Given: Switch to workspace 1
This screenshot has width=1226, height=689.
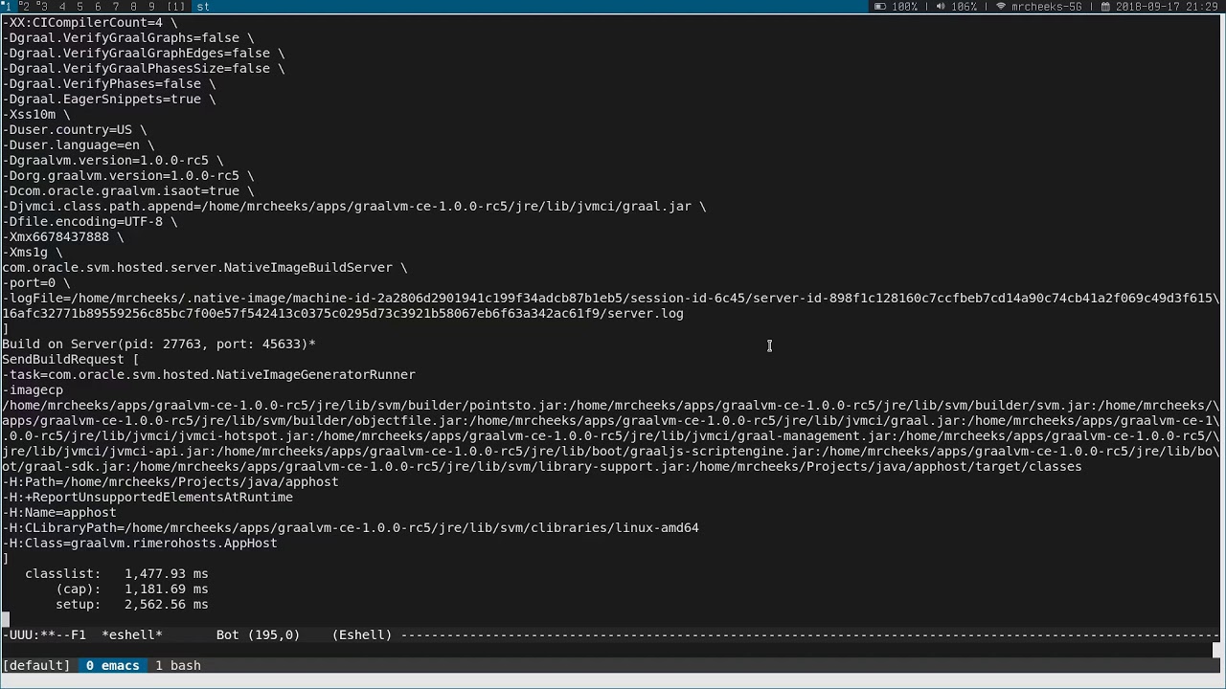Looking at the screenshot, I should click(9, 7).
